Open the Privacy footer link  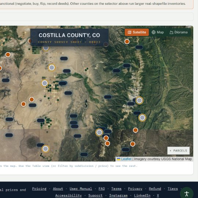pyautogui.click(x=135, y=189)
